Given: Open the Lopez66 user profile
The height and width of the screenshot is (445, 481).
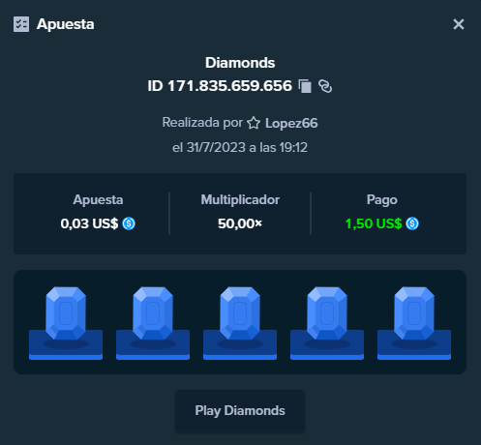Looking at the screenshot, I should click(x=291, y=123).
